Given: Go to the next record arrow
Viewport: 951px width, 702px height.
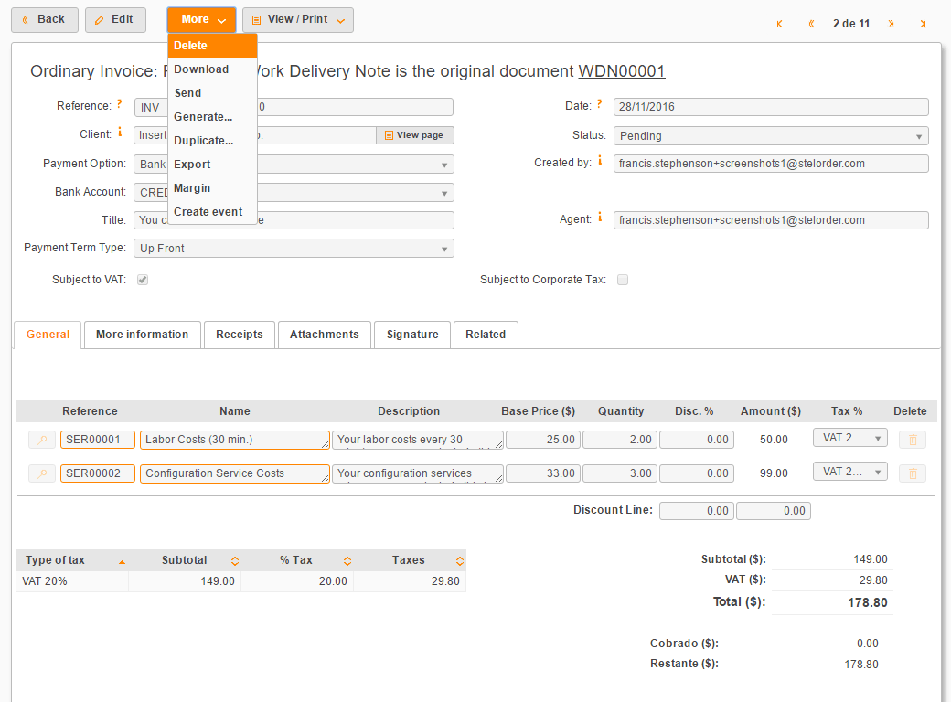Looking at the screenshot, I should pos(891,25).
